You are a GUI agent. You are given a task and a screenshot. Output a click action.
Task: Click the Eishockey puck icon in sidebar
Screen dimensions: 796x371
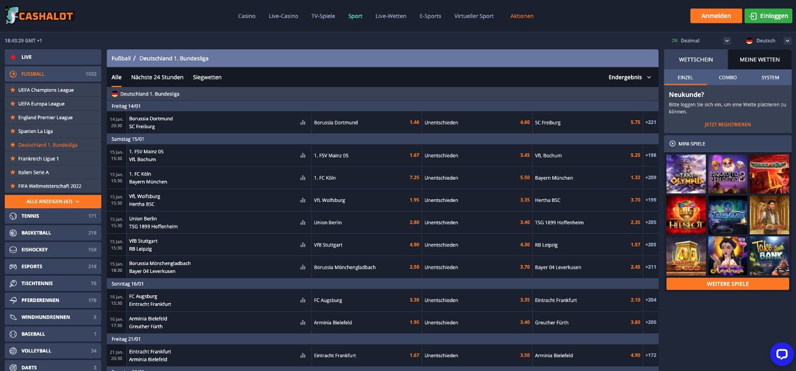(13, 250)
